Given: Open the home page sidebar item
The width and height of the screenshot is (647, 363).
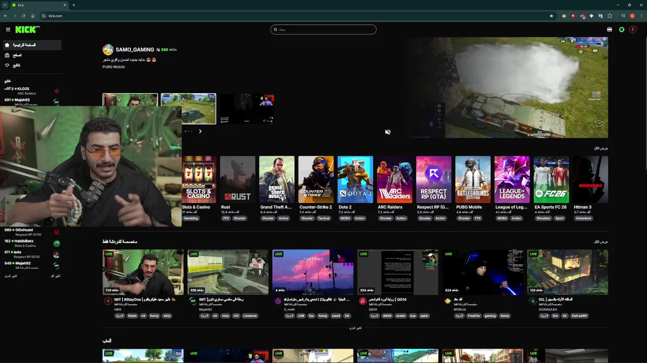Looking at the screenshot, I should point(32,45).
